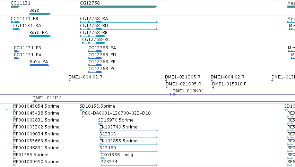Select the lower DME1-021O05.R feature
The height and width of the screenshot is (167, 295).
(x=167, y=87)
